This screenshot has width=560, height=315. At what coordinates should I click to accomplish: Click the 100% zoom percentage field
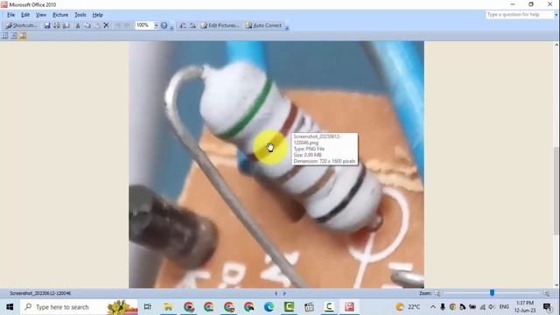click(144, 25)
